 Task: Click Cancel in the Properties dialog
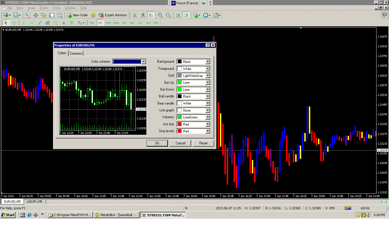180,143
